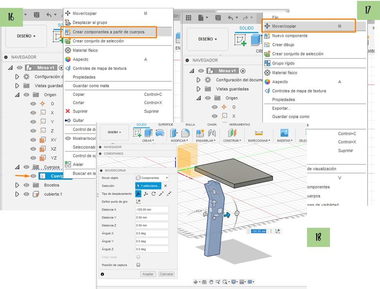The width and height of the screenshot is (380, 289).
Task: Choose Crear dibujo from context menu
Action: 283,45
